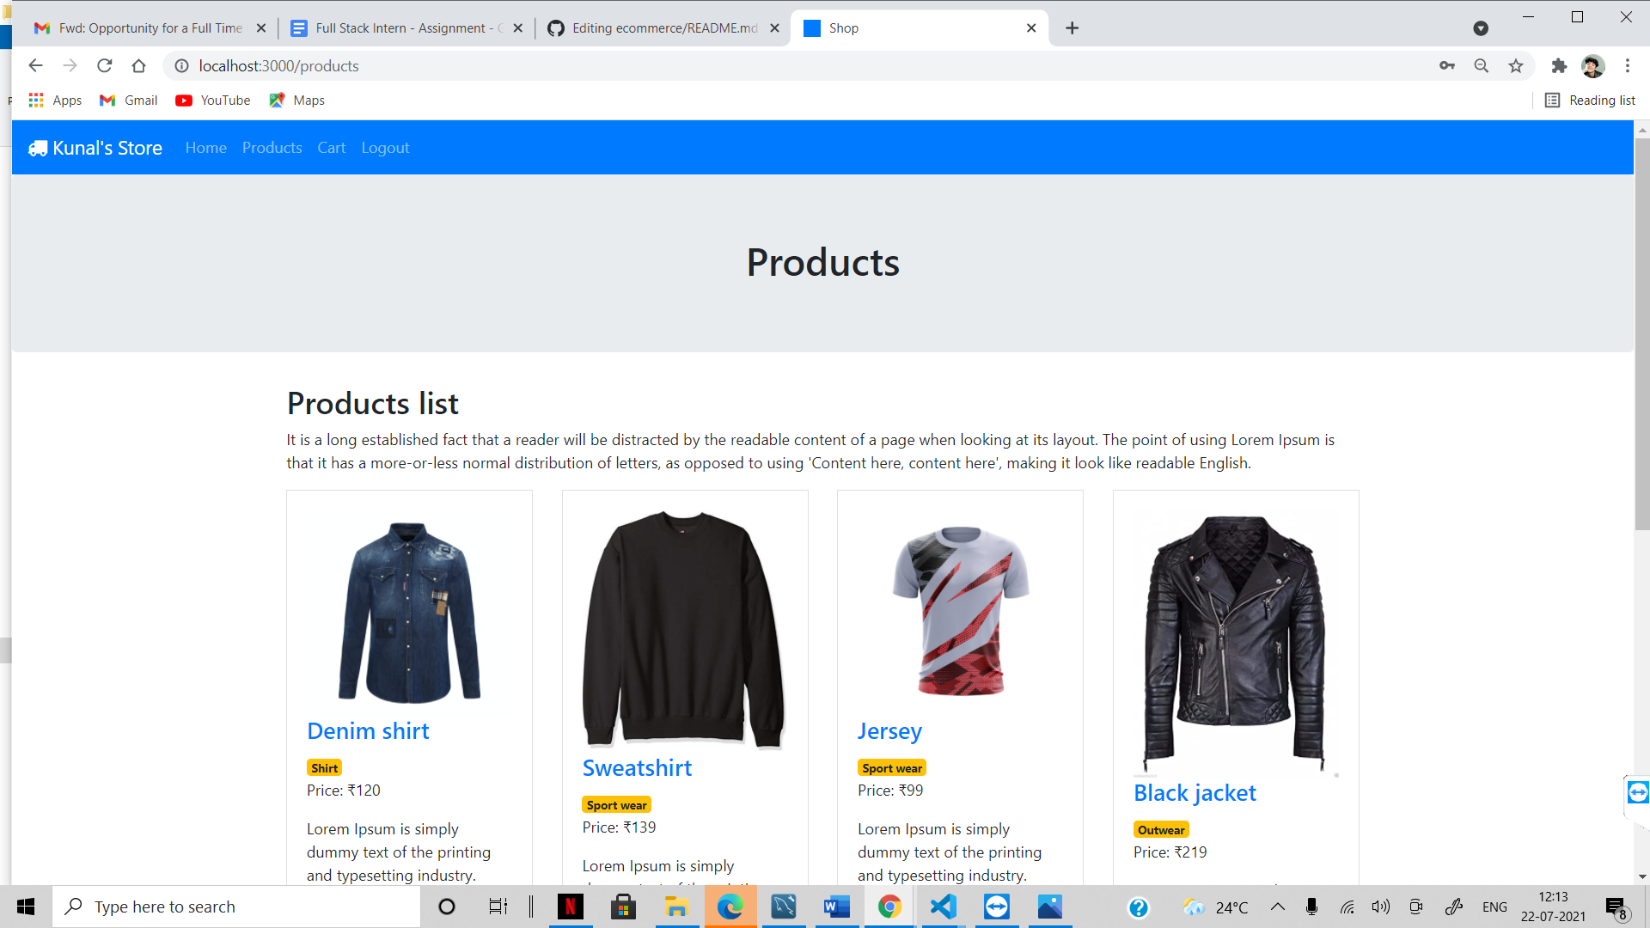
Task: Open the browser home page icon
Action: pos(138,65)
